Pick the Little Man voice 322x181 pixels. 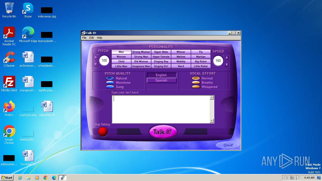click(x=121, y=66)
